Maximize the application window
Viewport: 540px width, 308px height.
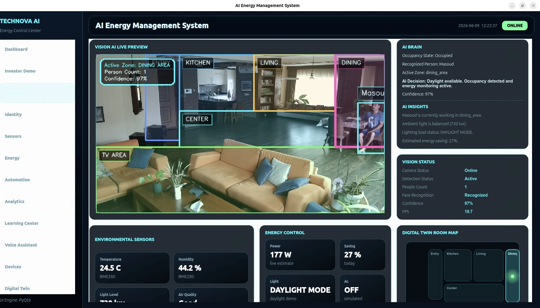523,6
